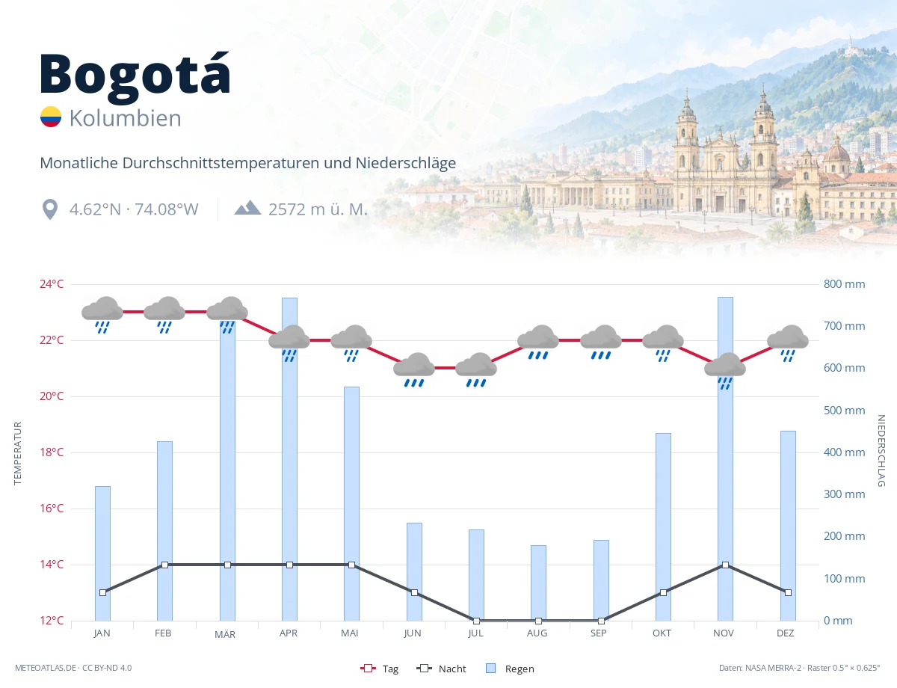Click the April rain cloud icon

tap(289, 343)
